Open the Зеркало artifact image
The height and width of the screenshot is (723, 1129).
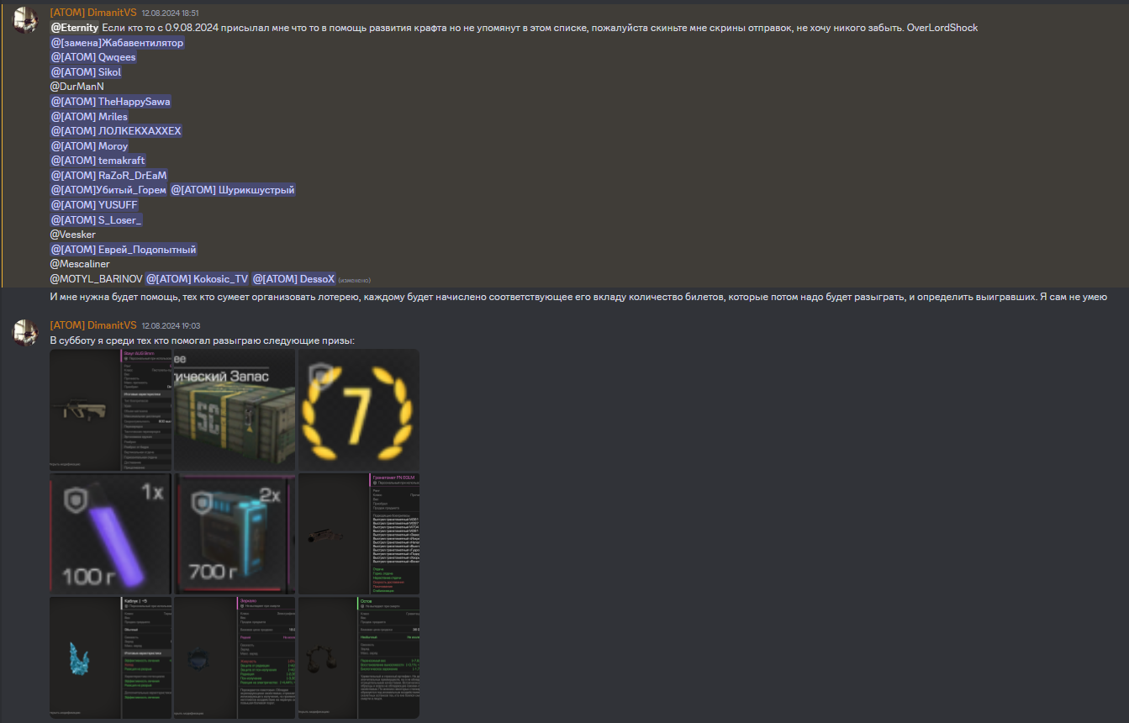tap(235, 658)
